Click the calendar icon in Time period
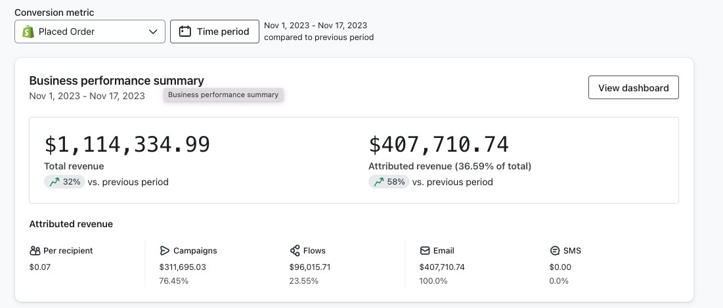Viewport: 723px width, 308px height. 185,32
